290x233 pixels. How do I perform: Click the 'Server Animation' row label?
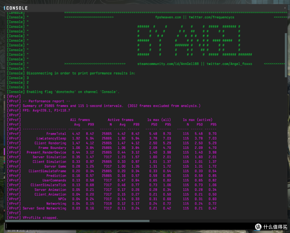pos(50,190)
